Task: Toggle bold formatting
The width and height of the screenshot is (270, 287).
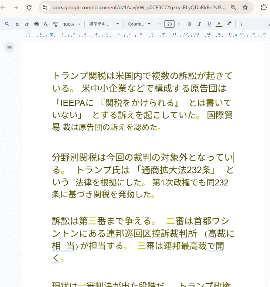Action: click(x=190, y=24)
